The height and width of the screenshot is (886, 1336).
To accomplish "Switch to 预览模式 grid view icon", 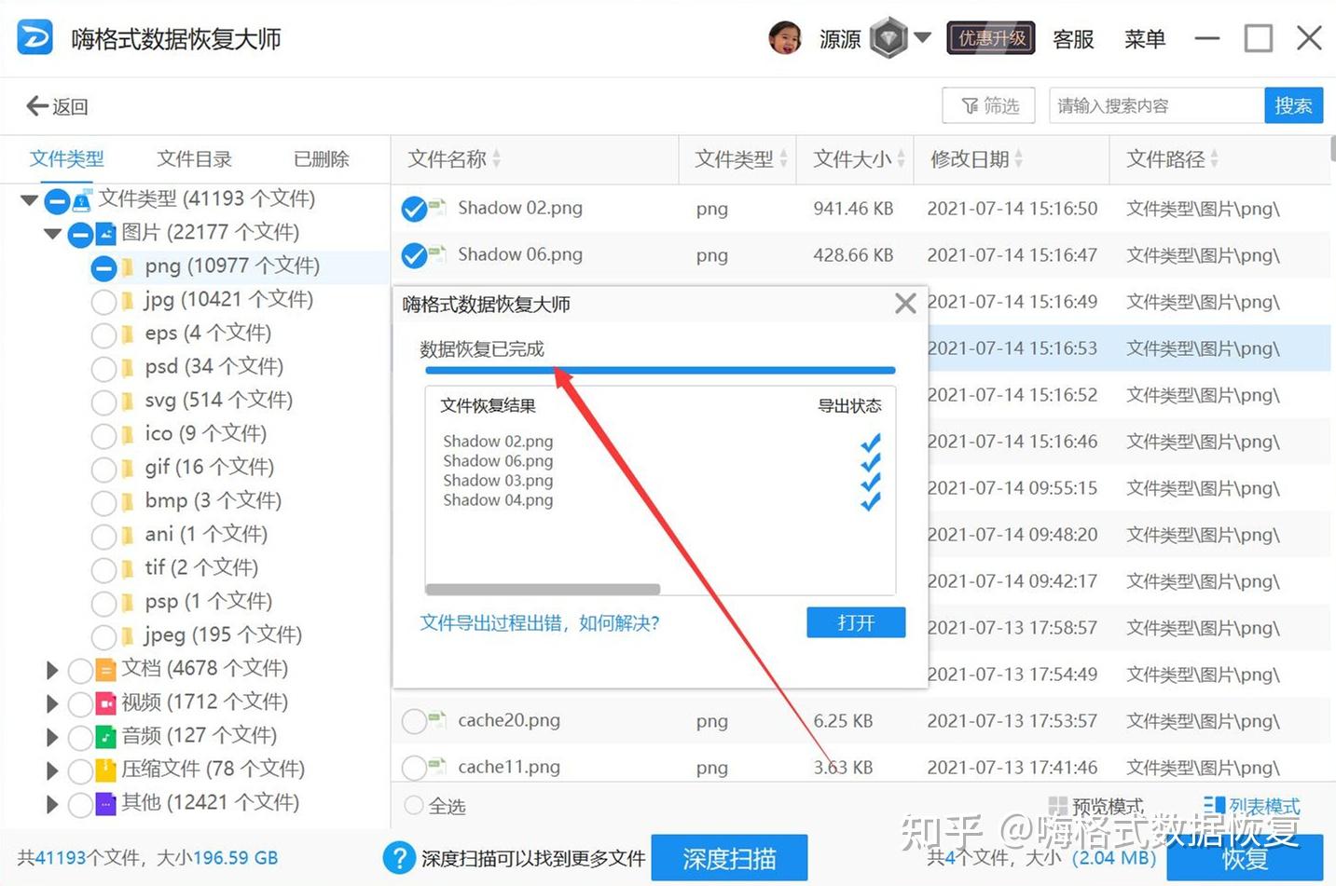I will (x=1058, y=803).
